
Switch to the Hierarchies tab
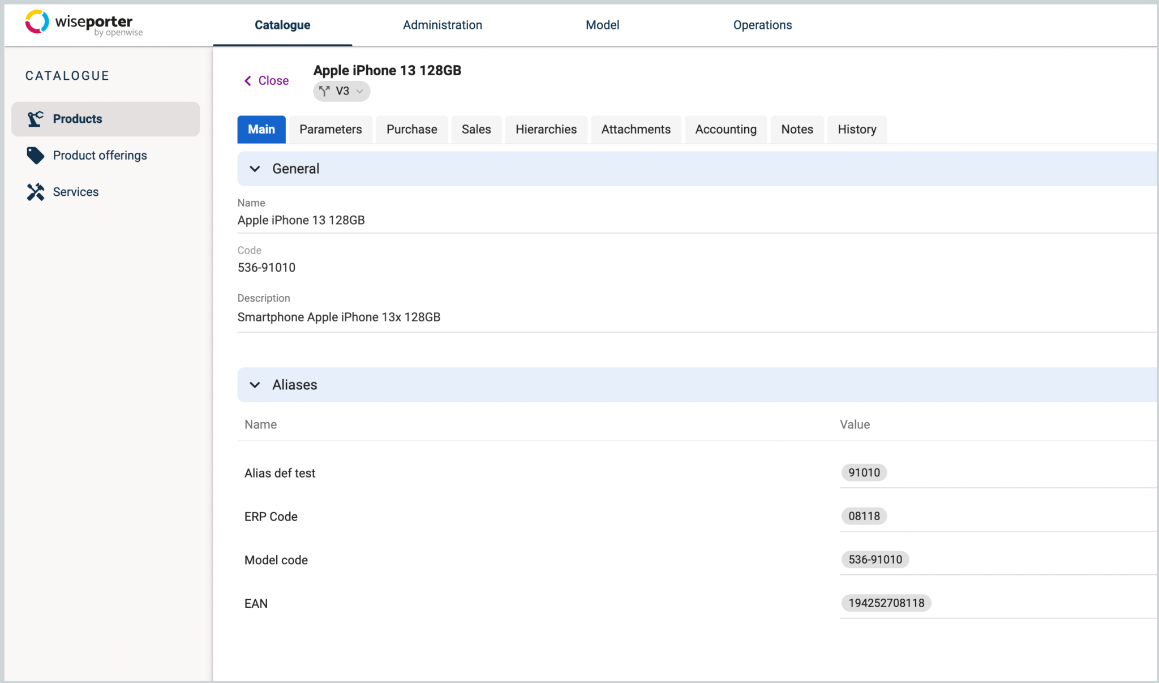(x=546, y=130)
